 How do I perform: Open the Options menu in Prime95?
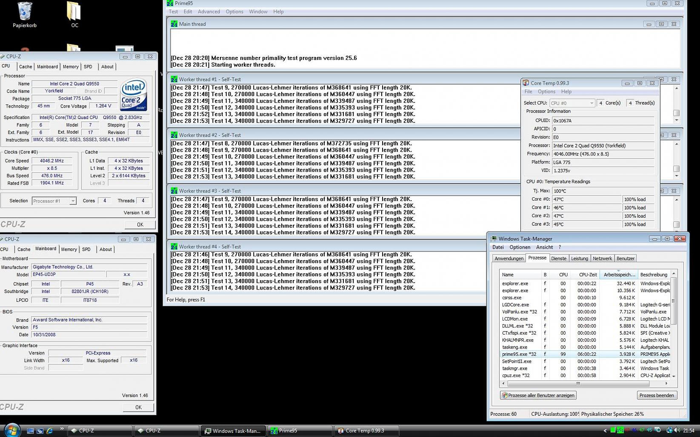click(x=234, y=11)
